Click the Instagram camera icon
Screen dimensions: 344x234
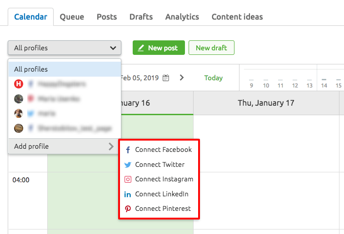[128, 179]
